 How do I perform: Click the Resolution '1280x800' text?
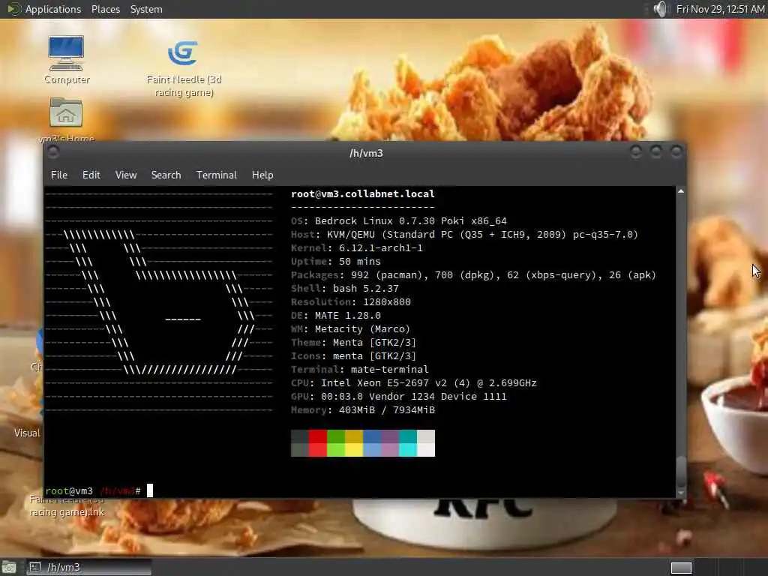point(386,302)
